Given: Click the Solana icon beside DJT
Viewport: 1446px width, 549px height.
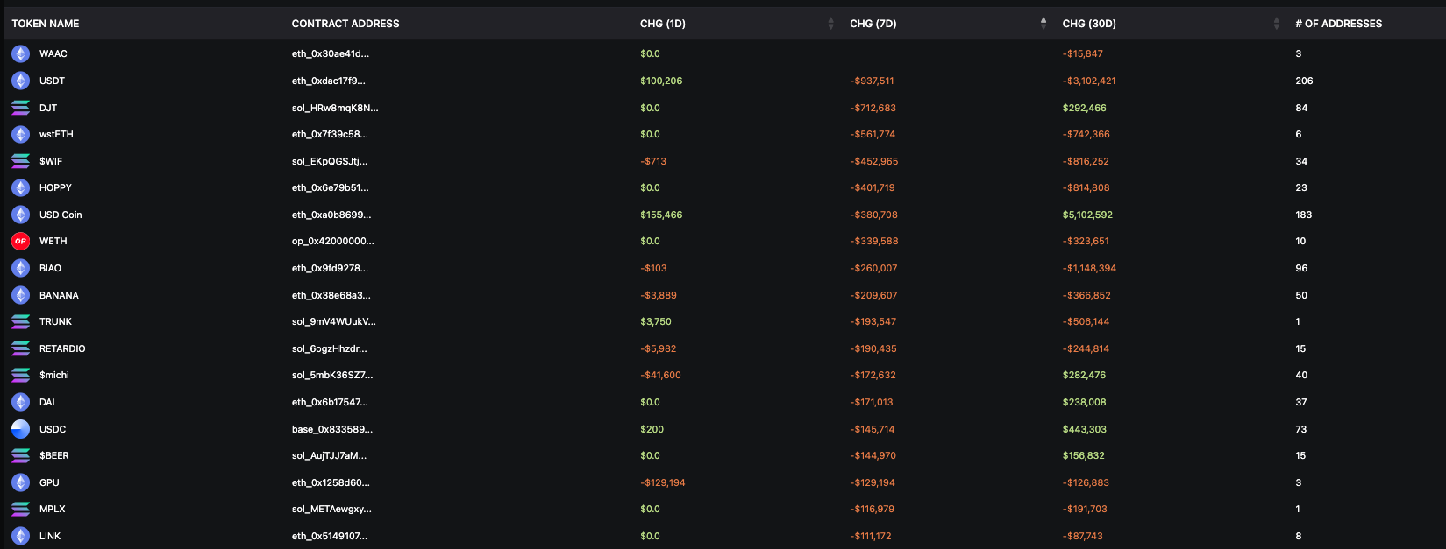Looking at the screenshot, I should coord(20,108).
